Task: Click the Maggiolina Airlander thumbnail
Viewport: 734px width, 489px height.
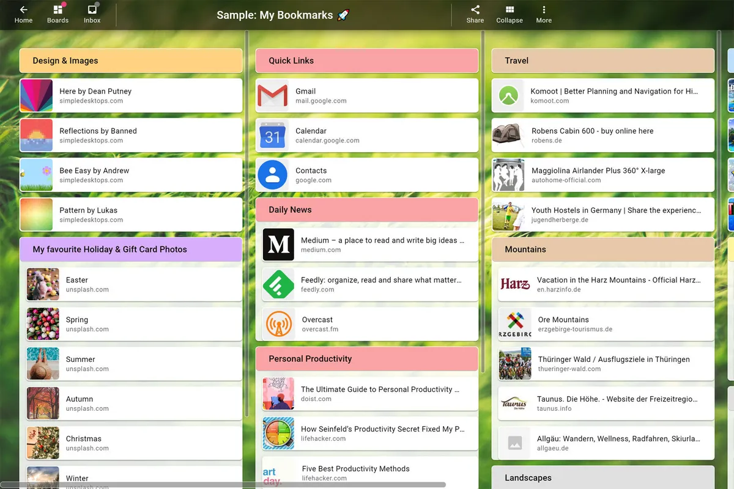Action: coord(508,175)
